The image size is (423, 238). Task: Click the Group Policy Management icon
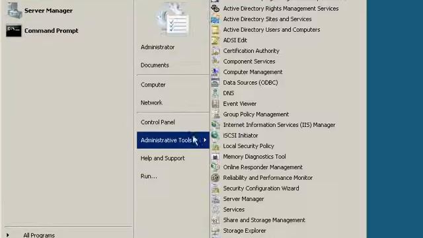(x=215, y=114)
